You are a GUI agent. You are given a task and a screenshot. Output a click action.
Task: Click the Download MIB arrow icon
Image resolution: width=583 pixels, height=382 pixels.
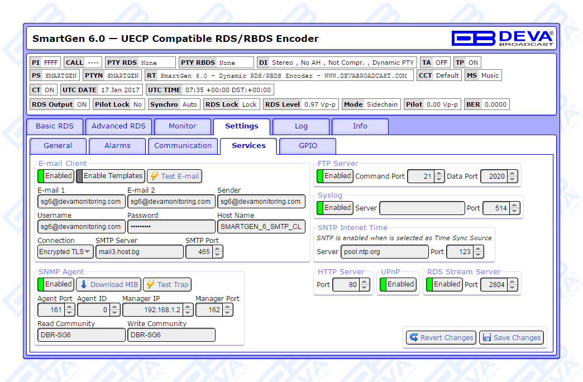pyautogui.click(x=83, y=284)
